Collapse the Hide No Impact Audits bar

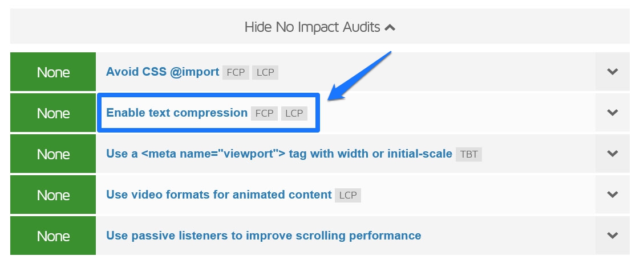319,27
